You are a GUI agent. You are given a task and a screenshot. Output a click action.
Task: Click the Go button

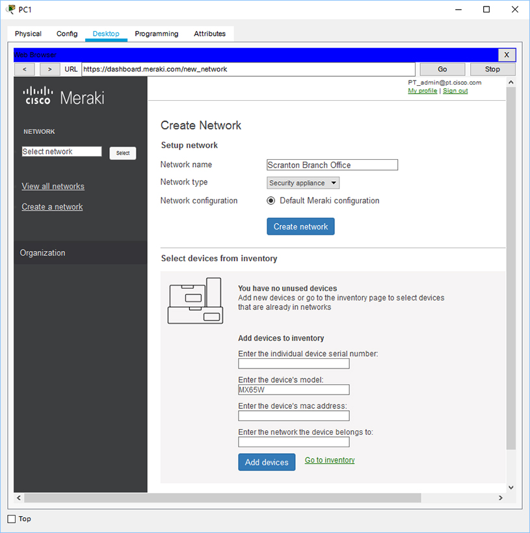point(442,70)
